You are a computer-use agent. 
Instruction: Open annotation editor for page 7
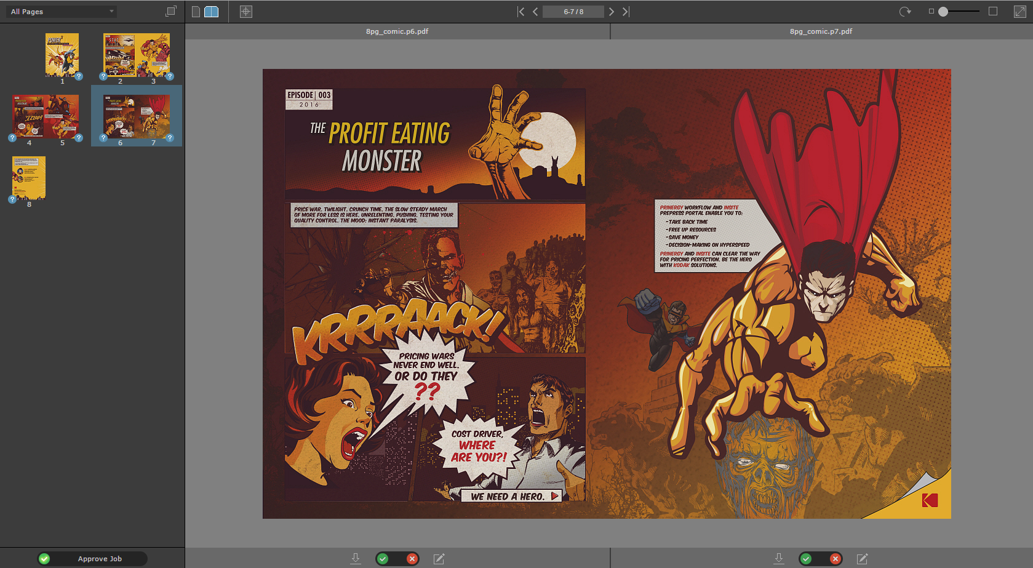(x=862, y=559)
